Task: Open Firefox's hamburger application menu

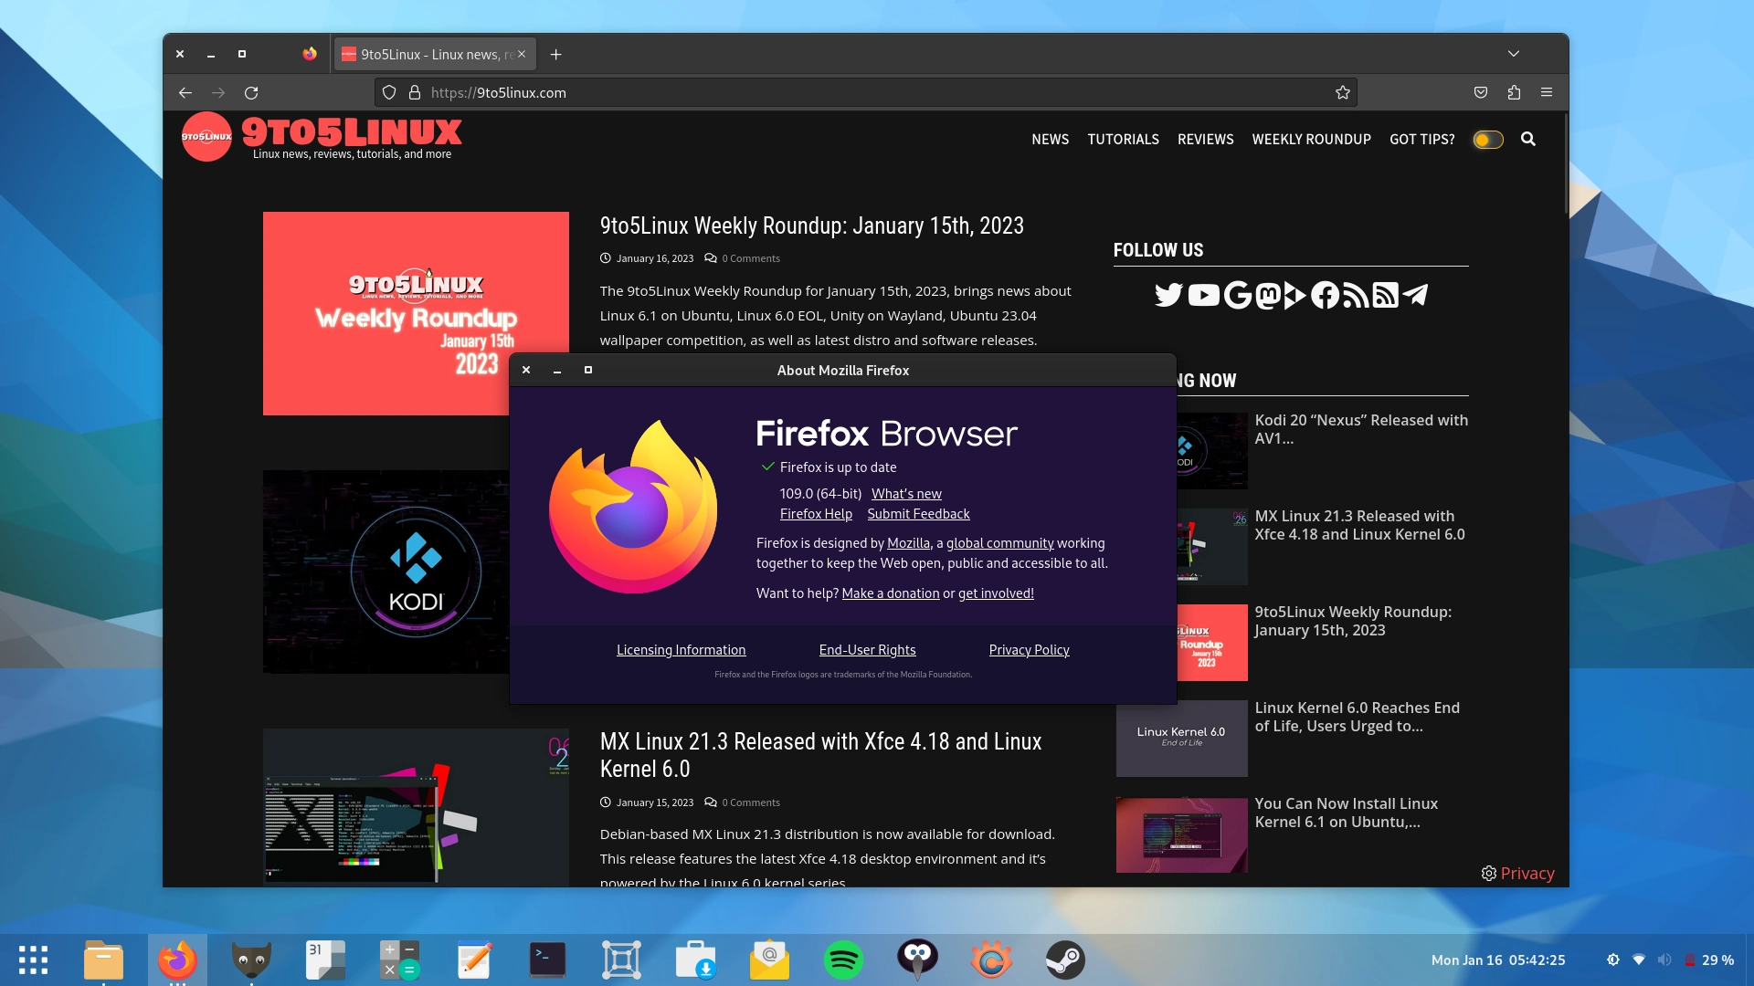Action: (x=1548, y=92)
